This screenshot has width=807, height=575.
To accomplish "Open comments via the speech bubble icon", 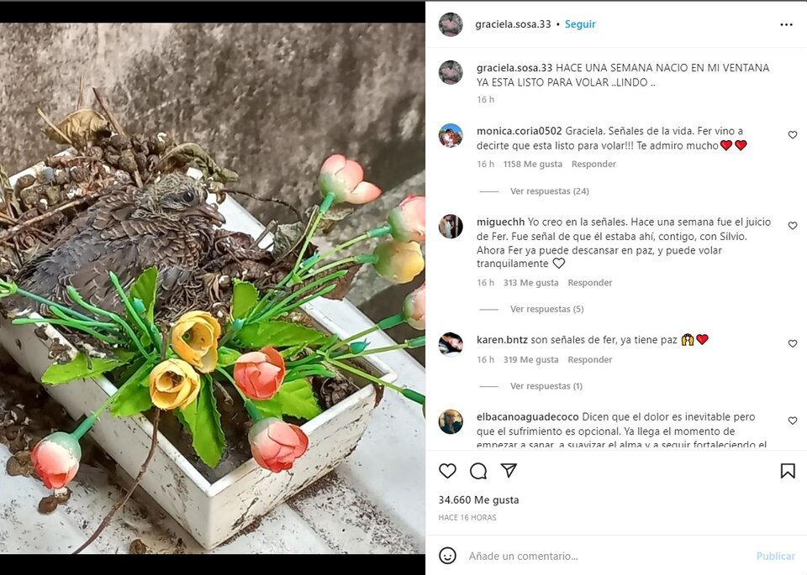I will pyautogui.click(x=478, y=471).
